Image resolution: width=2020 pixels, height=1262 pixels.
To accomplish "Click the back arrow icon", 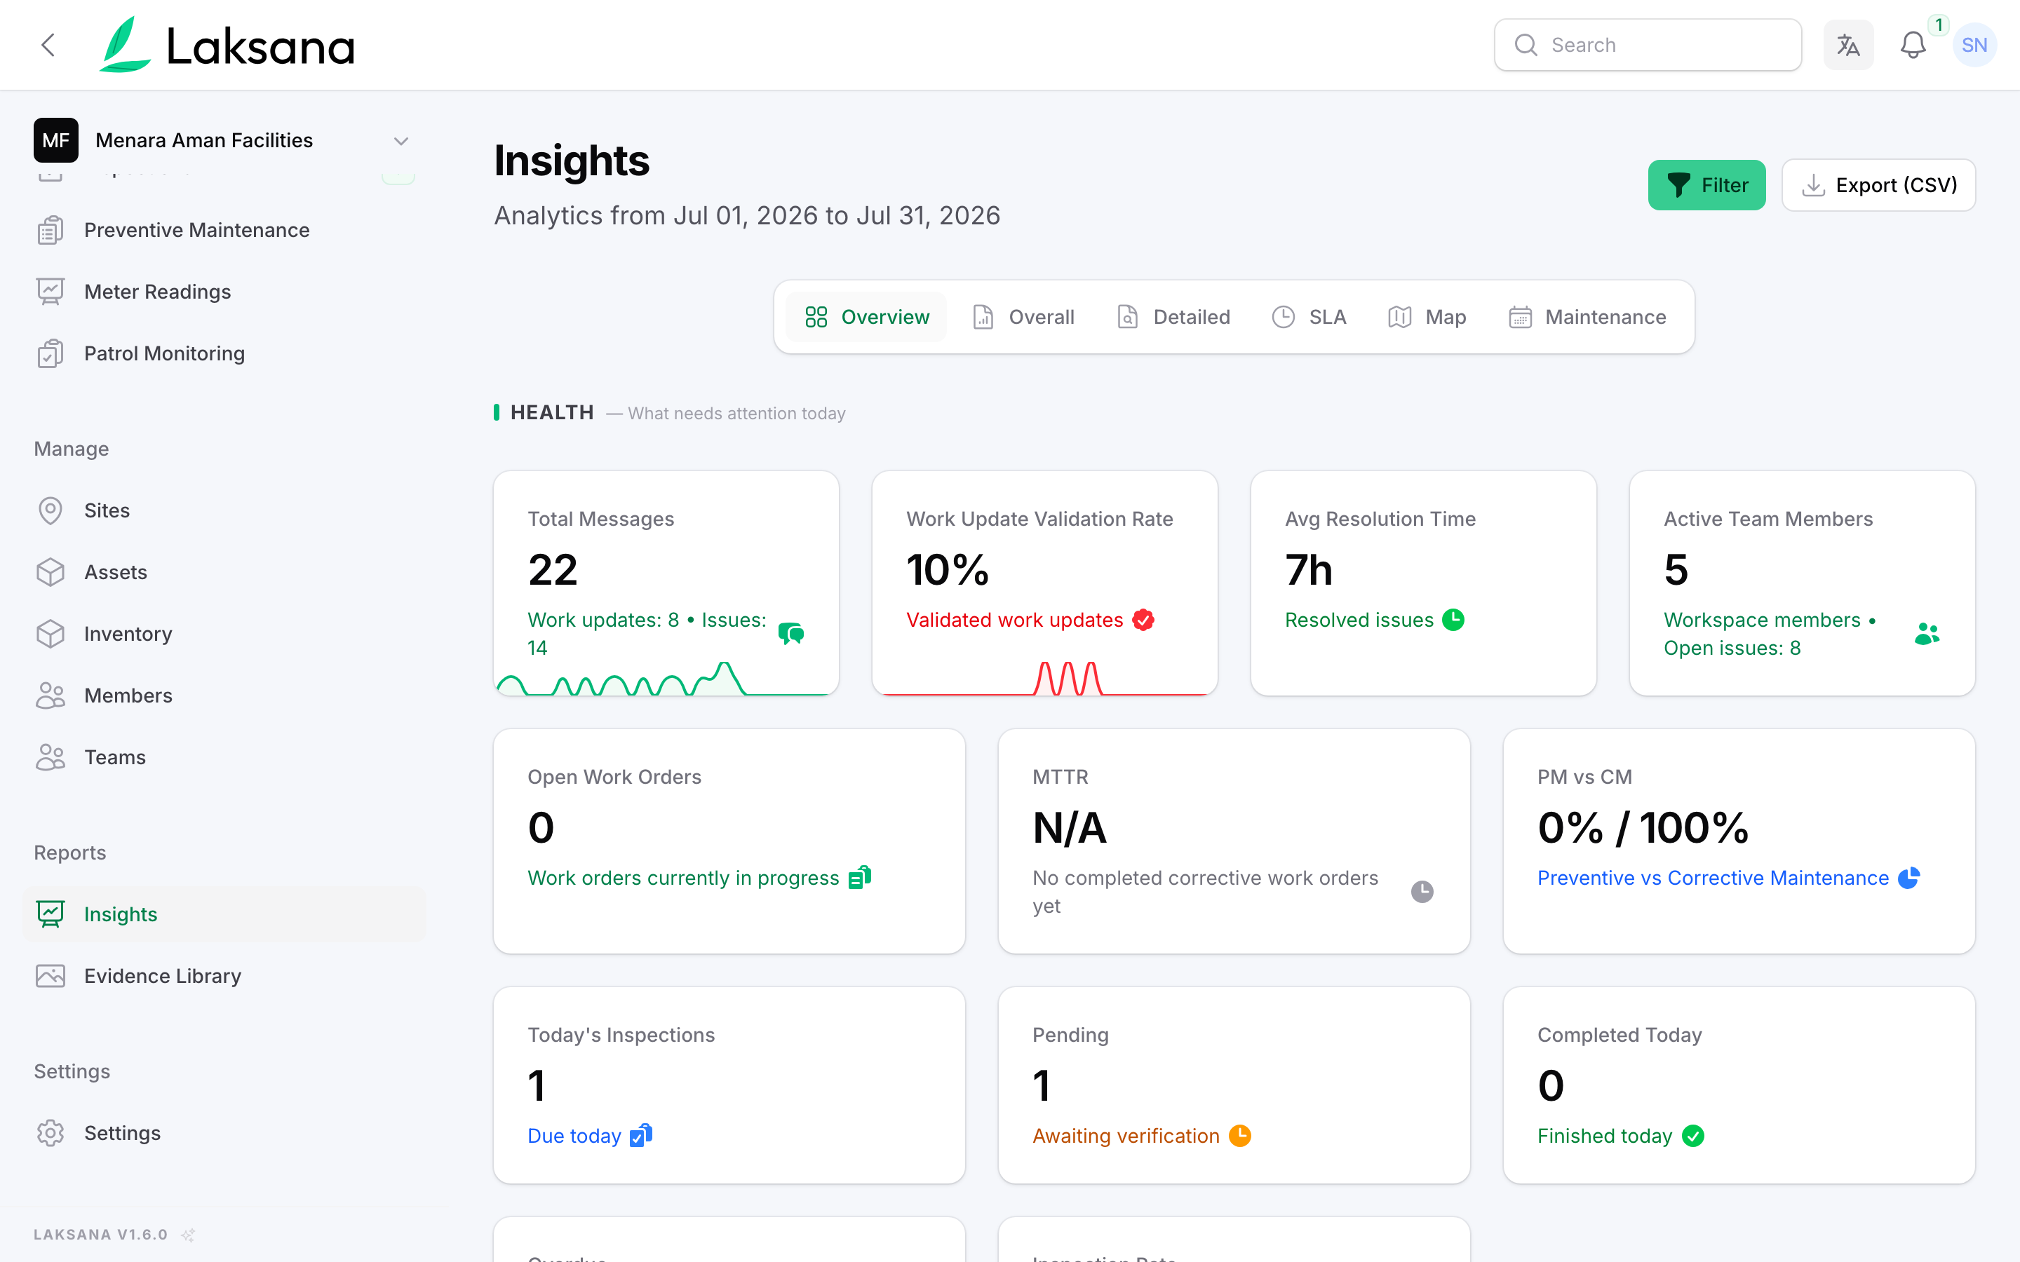I will (48, 45).
